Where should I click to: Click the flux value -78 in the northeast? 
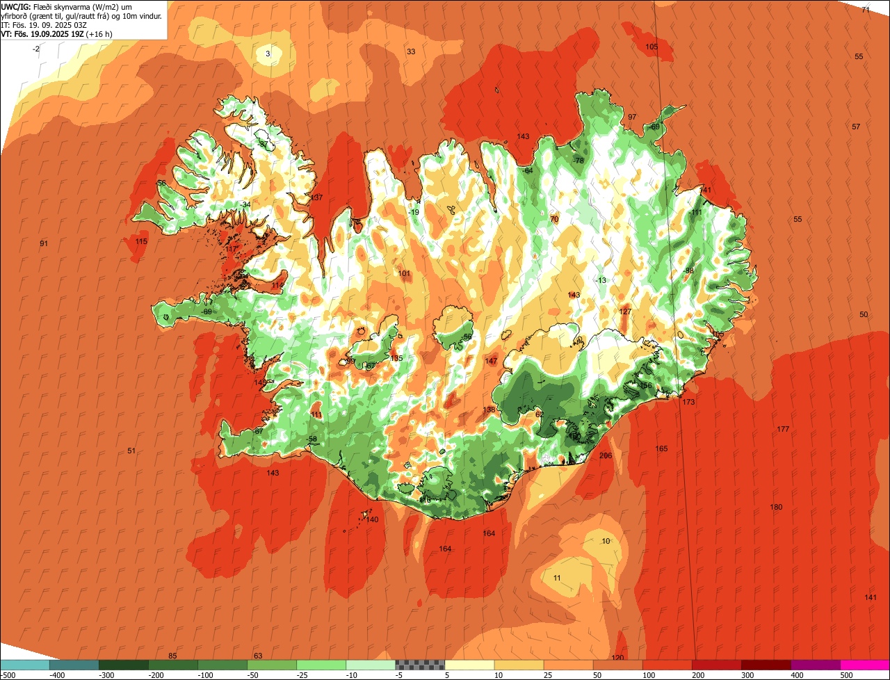[578, 161]
